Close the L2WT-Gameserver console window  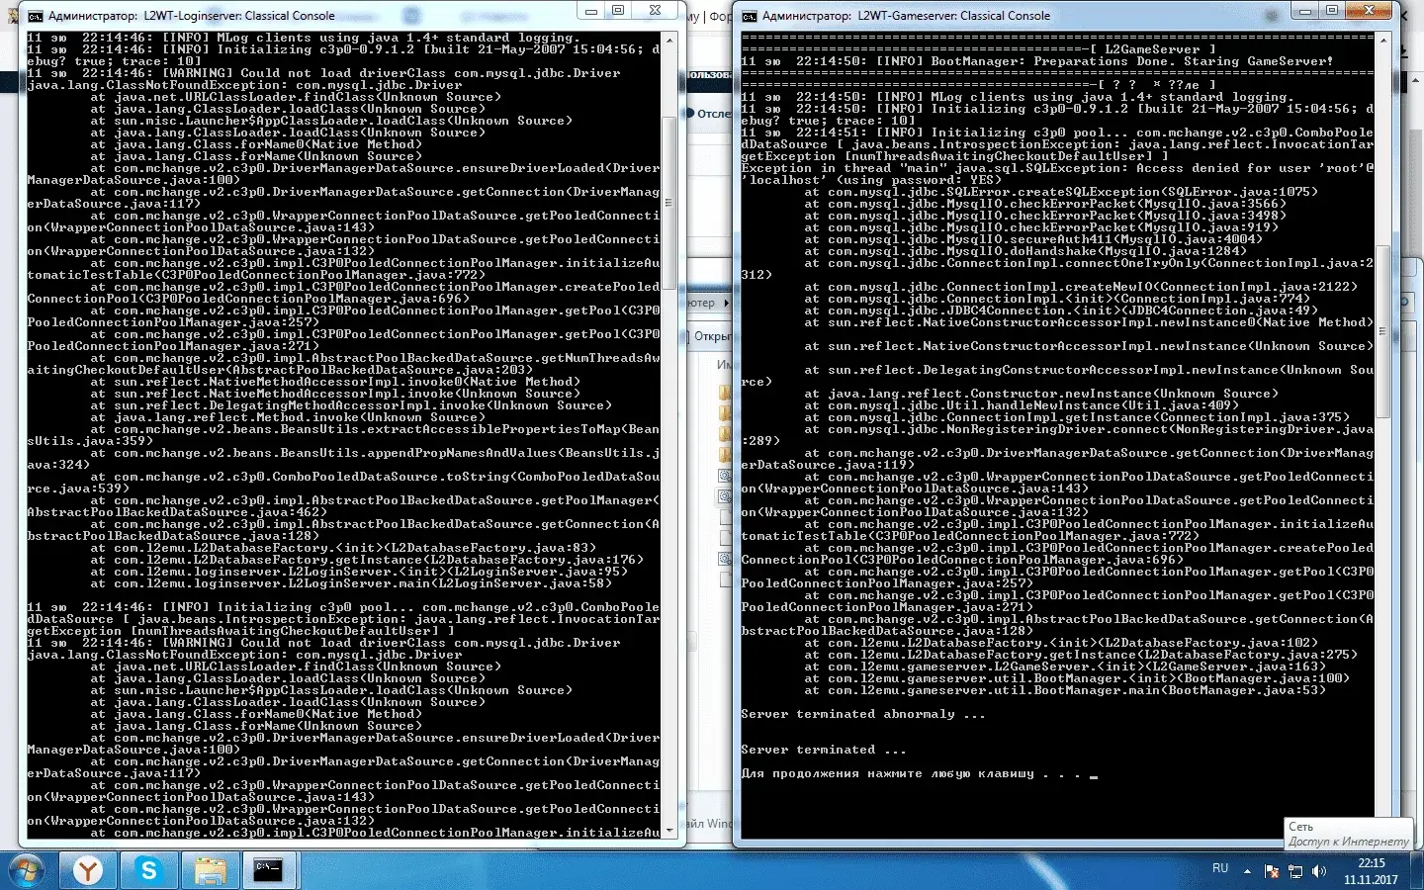point(1370,10)
